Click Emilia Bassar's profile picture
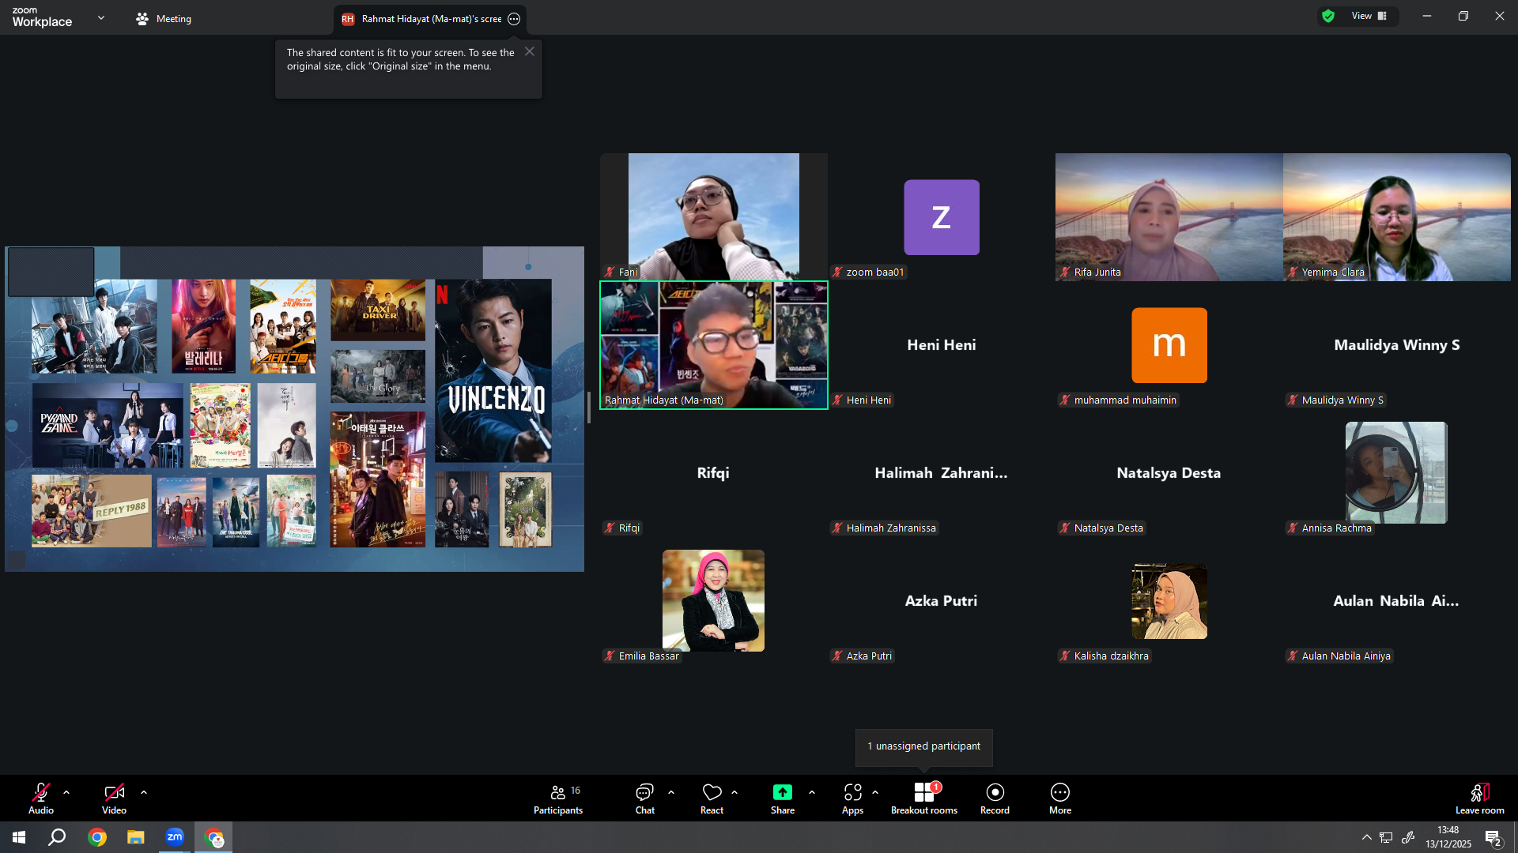This screenshot has height=853, width=1518. tap(713, 600)
